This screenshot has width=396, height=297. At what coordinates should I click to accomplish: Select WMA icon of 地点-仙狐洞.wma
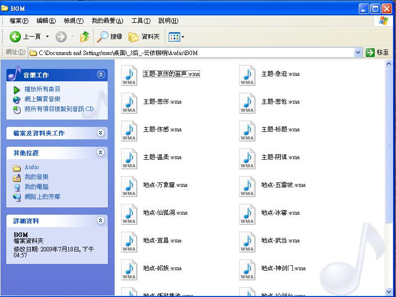(x=129, y=214)
